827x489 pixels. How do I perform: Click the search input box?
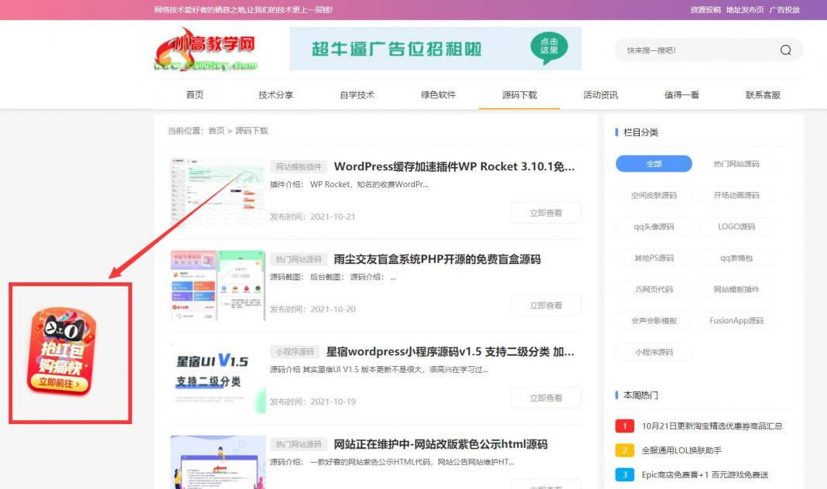point(696,49)
